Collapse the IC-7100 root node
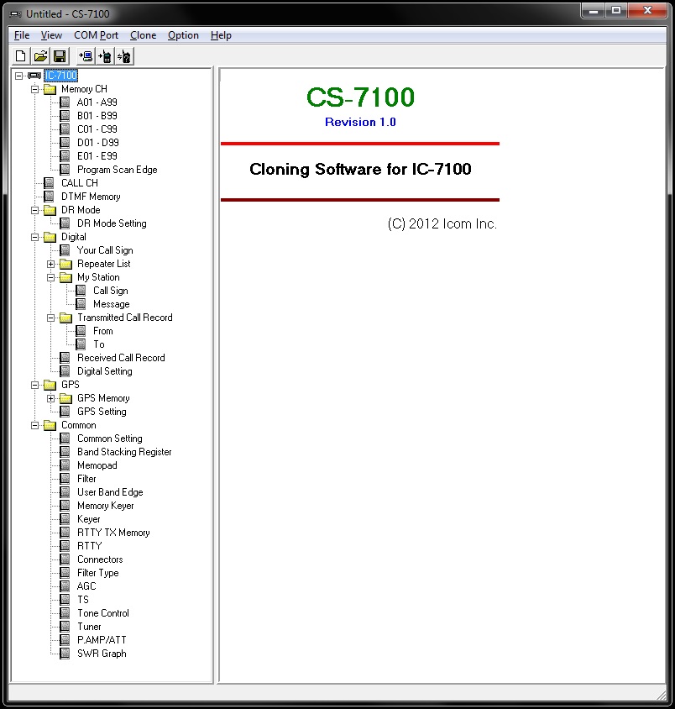 pos(18,76)
